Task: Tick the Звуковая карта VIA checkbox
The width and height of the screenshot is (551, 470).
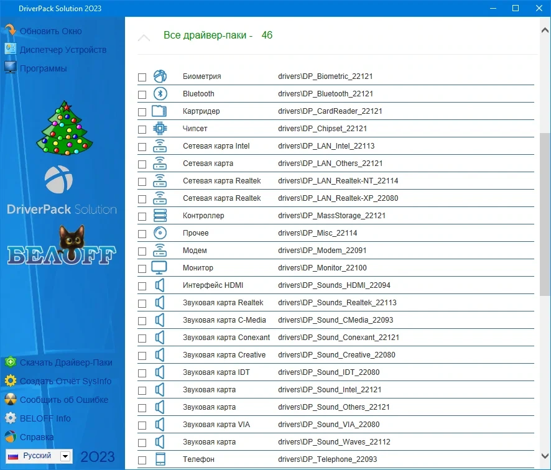Action: click(142, 425)
